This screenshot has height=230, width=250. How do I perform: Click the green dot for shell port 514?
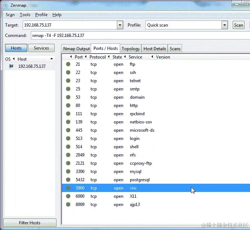68,147
